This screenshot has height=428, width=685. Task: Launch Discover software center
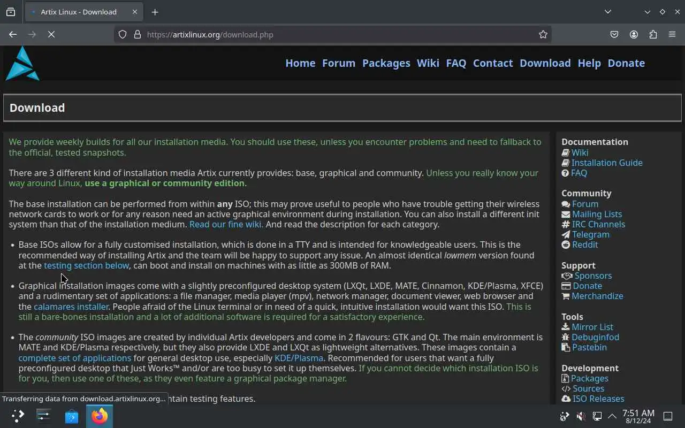click(x=72, y=416)
